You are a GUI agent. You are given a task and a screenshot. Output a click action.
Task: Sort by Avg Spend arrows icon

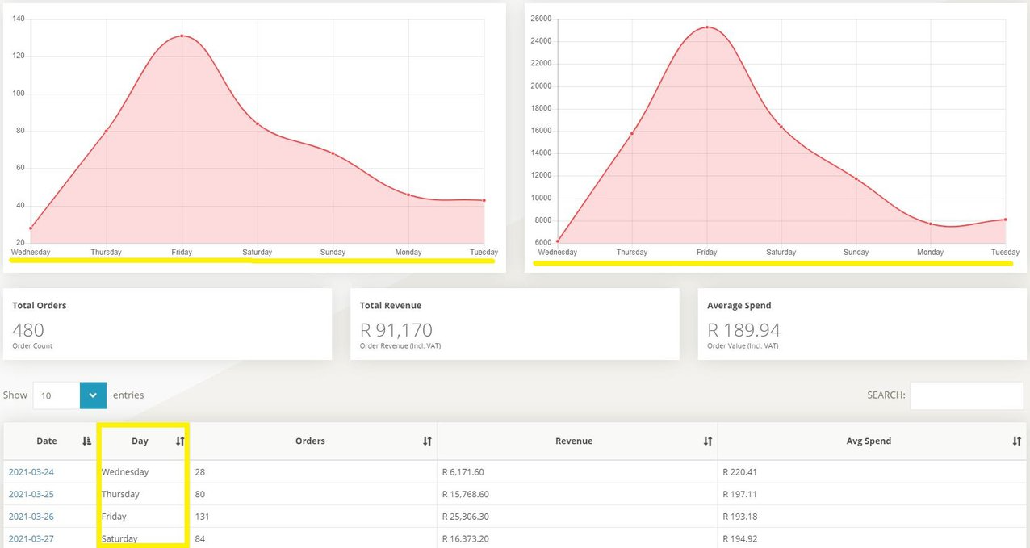(x=1017, y=441)
